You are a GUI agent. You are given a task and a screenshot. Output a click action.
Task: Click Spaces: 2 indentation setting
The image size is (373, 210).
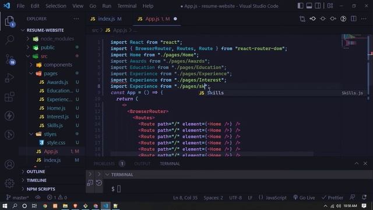point(213,198)
